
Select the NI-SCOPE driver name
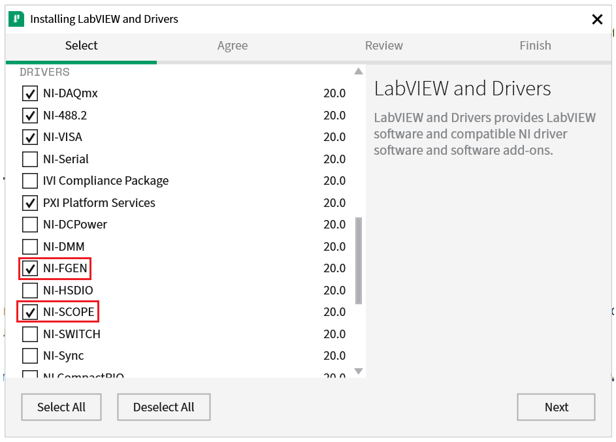pyautogui.click(x=69, y=312)
